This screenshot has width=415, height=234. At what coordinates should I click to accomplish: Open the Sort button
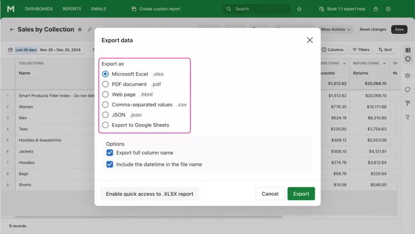(x=386, y=49)
